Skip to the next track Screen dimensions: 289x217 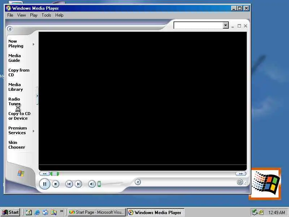pos(78,184)
